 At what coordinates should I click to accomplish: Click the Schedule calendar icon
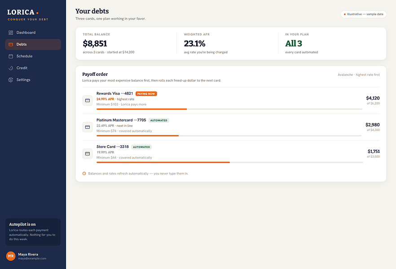pyautogui.click(x=11, y=56)
